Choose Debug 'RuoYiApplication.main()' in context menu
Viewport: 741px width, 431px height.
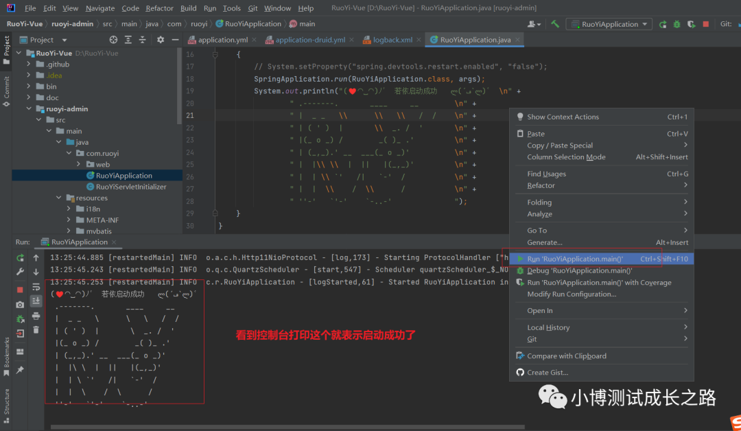point(602,270)
